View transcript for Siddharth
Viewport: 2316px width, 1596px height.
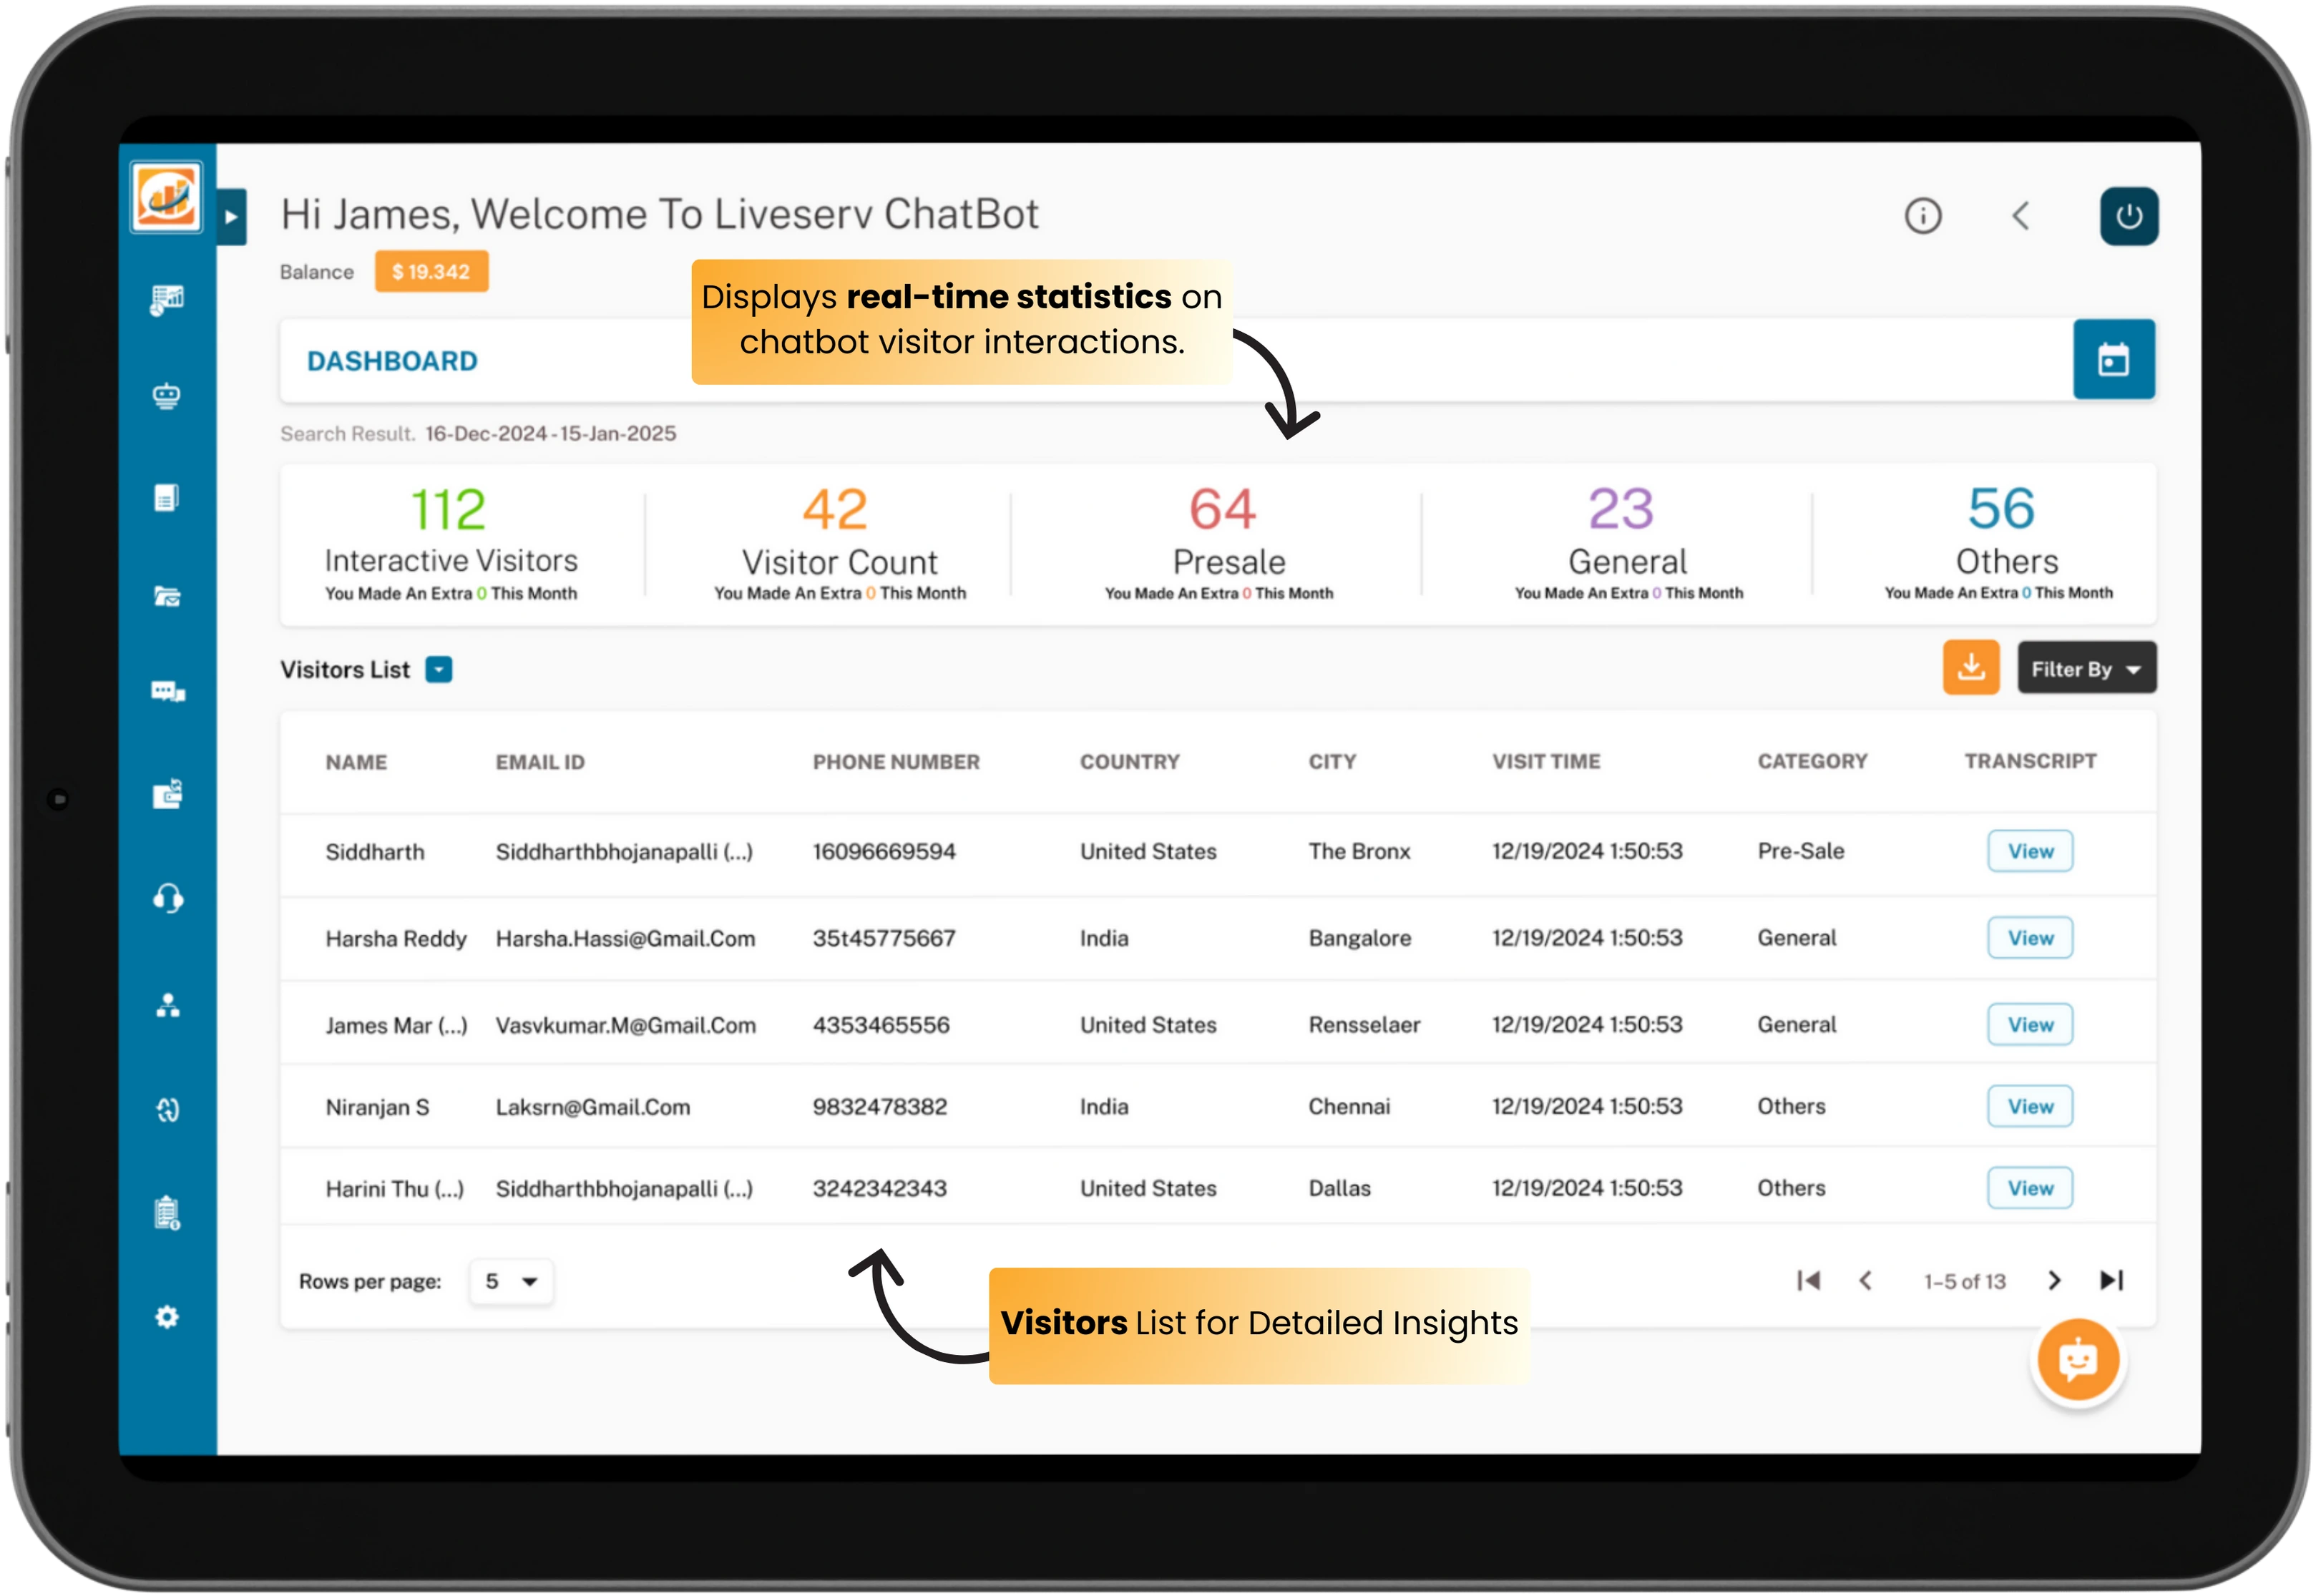pyautogui.click(x=2030, y=851)
